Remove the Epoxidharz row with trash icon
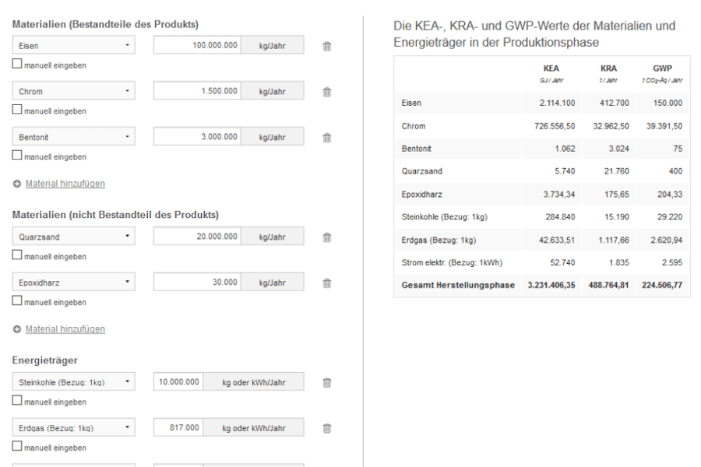Image resolution: width=701 pixels, height=467 pixels. point(327,283)
